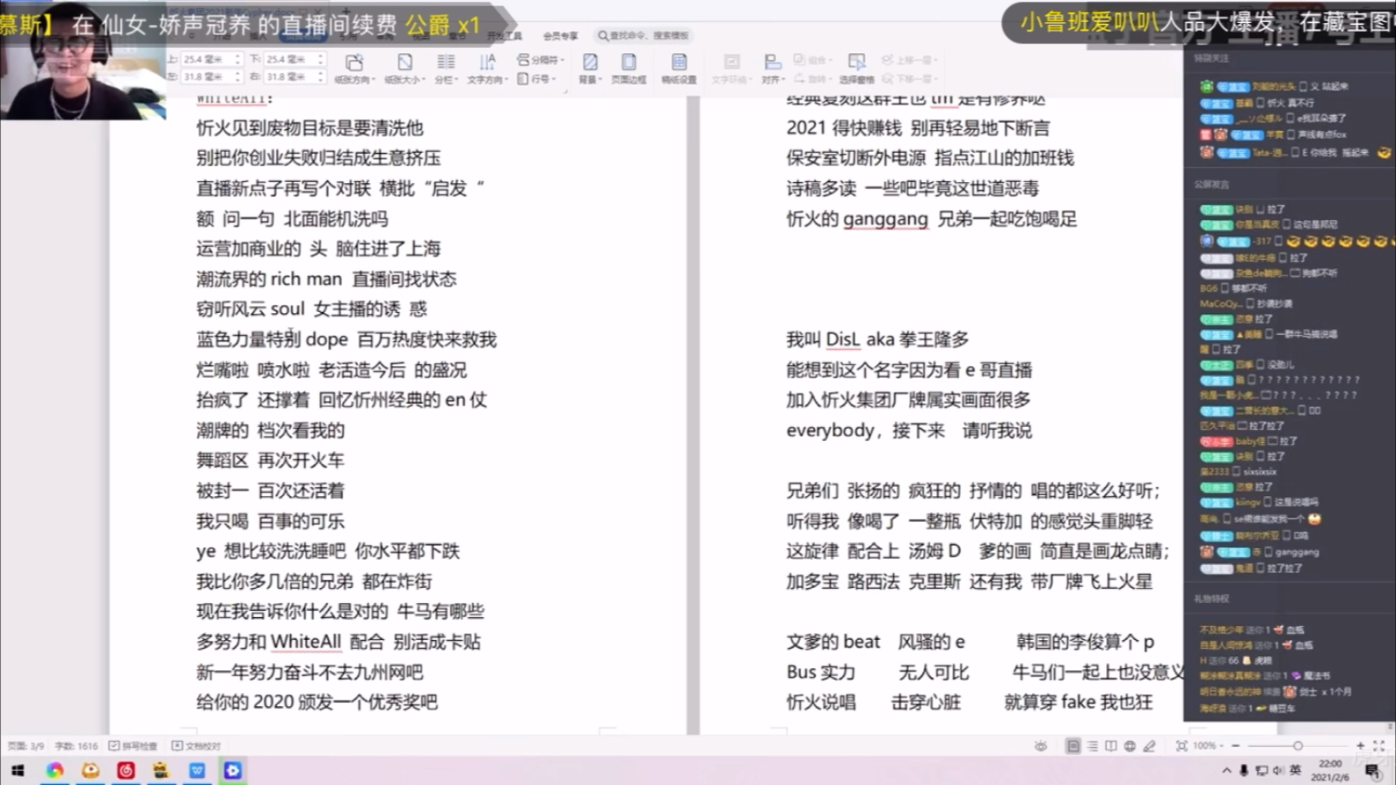Viewport: 1396px width, 785px height.
Task: Adjust the zoom slider handle
Action: click(1297, 746)
